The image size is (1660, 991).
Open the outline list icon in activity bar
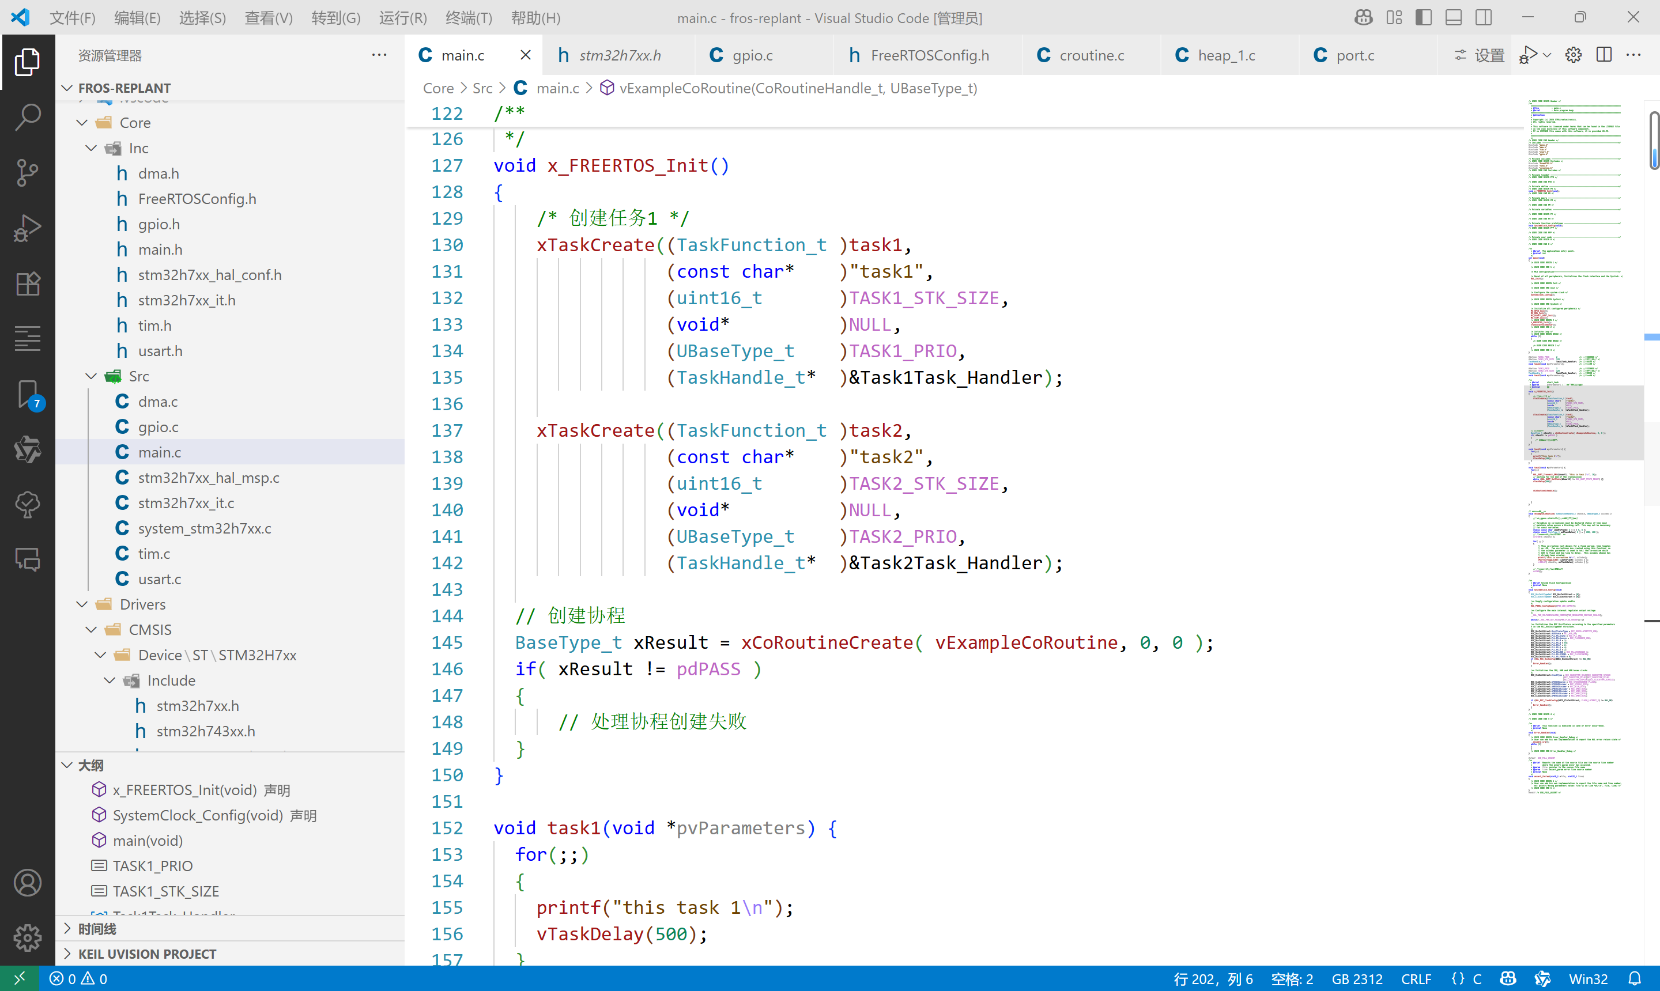tap(28, 339)
